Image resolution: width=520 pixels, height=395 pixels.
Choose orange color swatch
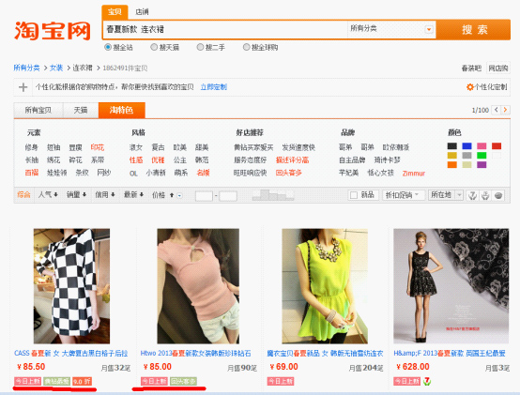coord(452,165)
